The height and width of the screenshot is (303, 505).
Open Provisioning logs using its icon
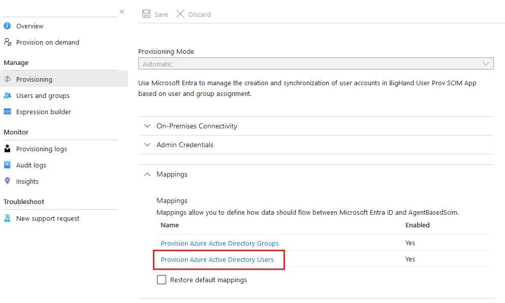tap(7, 149)
